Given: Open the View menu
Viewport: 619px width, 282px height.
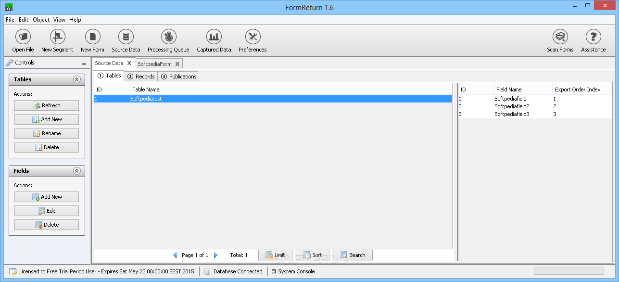Looking at the screenshot, I should coord(59,20).
